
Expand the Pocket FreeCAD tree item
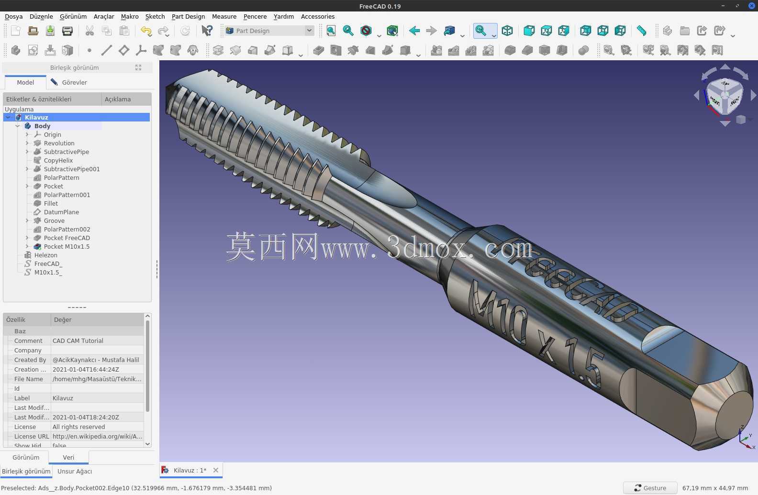(x=27, y=238)
